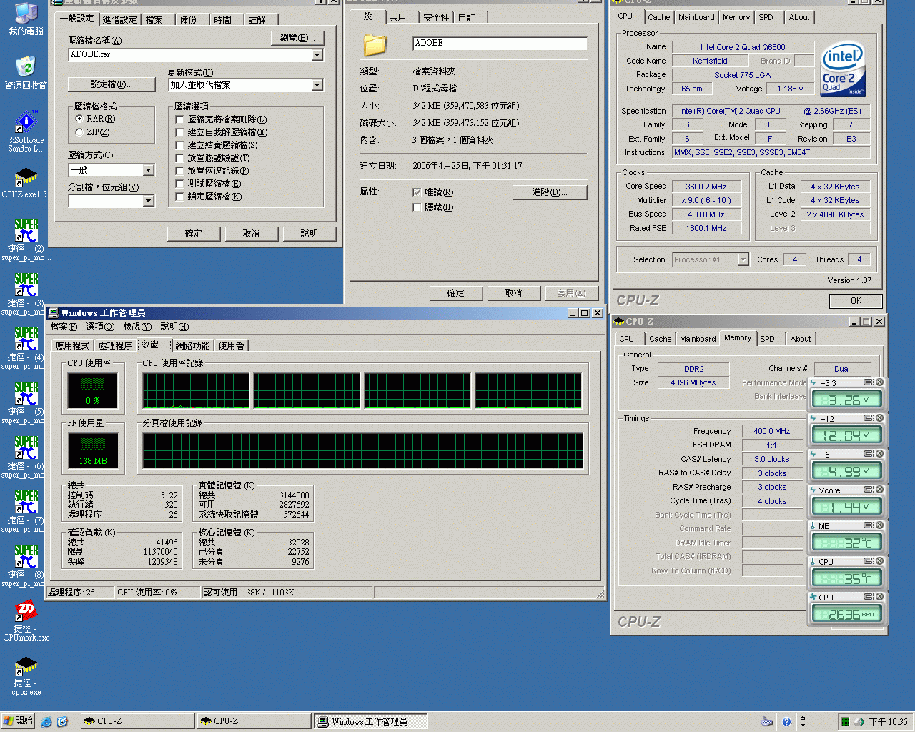Click the Intel Core 2 Quad logo

[844, 69]
